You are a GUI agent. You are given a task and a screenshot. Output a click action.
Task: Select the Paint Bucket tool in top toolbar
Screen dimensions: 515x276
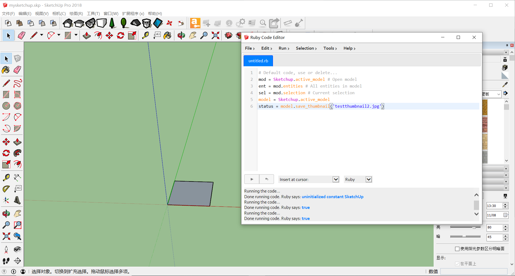[167, 35]
